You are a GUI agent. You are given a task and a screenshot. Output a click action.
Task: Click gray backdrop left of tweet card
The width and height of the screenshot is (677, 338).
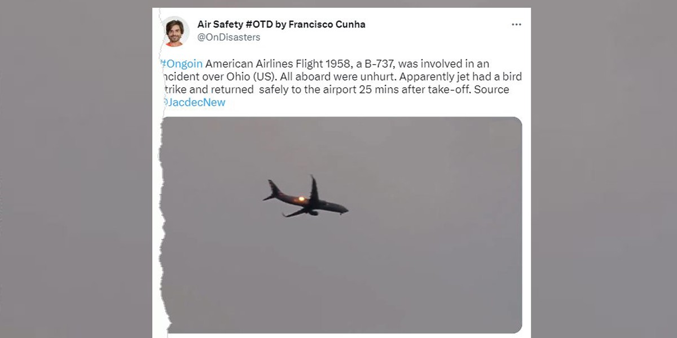(x=76, y=169)
